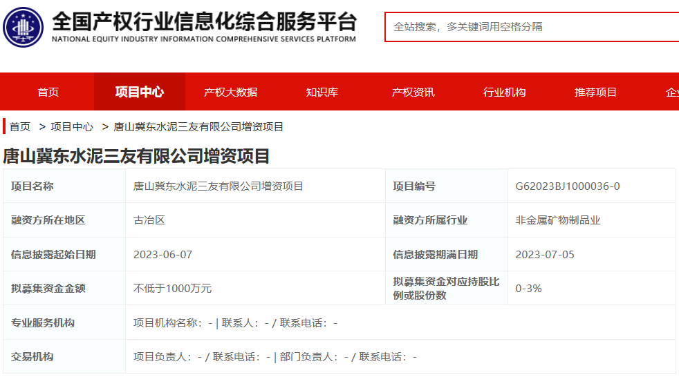Open the 产权资讯 navigation tab
Screen dimensions: 679x377
click(413, 92)
